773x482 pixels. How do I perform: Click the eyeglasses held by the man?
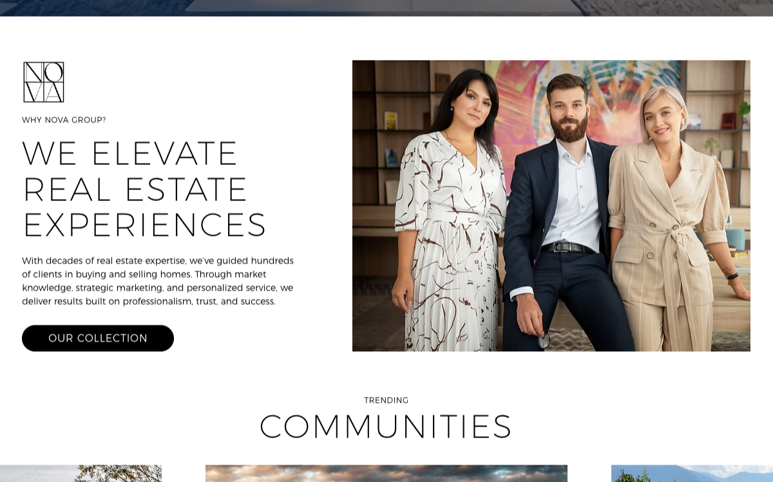coord(545,339)
